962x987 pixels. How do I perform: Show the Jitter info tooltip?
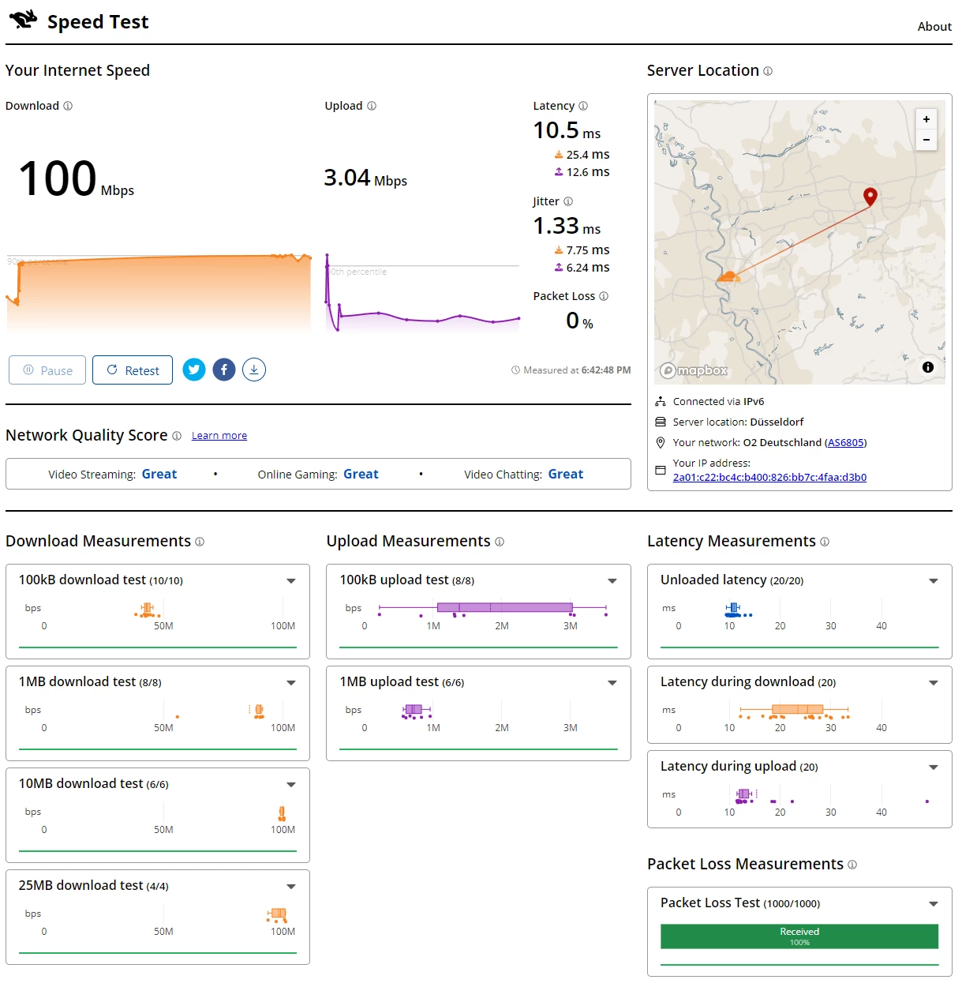568,201
